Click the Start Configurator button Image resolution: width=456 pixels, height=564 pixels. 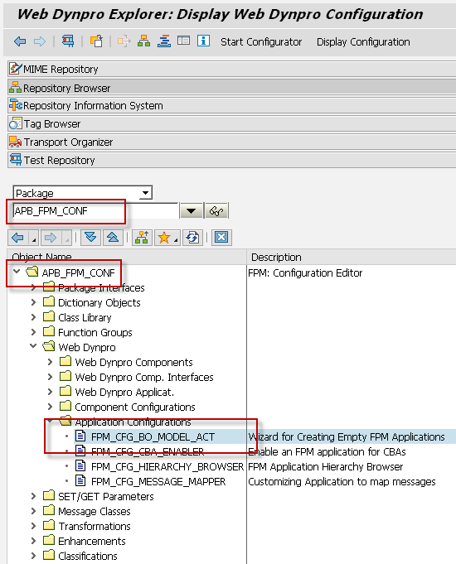point(261,42)
